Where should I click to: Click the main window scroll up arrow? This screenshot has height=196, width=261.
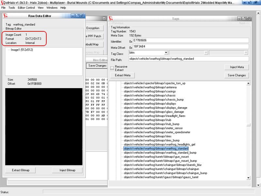(258, 13)
